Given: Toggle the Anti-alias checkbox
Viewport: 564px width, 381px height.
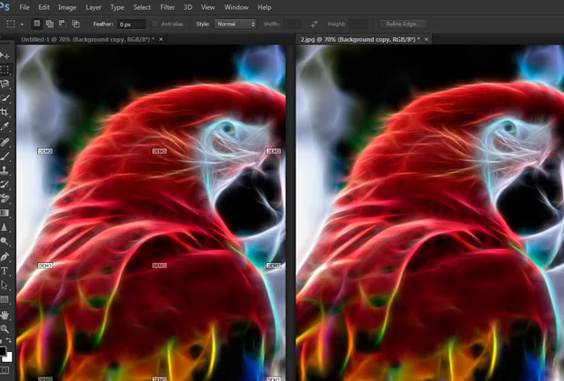Looking at the screenshot, I should click(156, 23).
